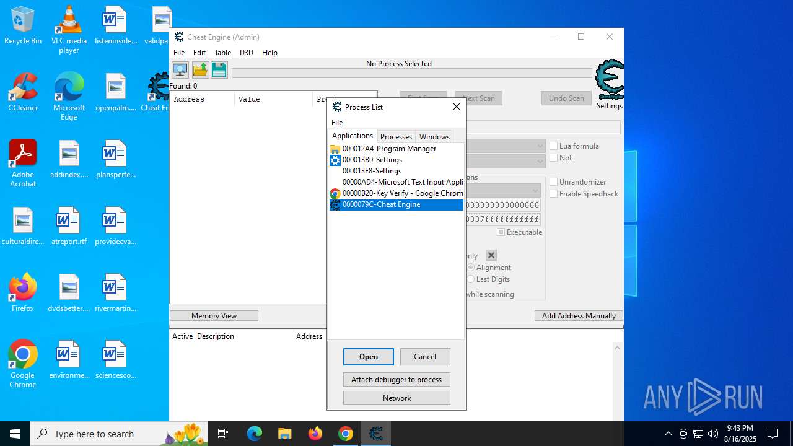Select 000012A4-Program Manager entry

[x=396, y=149]
